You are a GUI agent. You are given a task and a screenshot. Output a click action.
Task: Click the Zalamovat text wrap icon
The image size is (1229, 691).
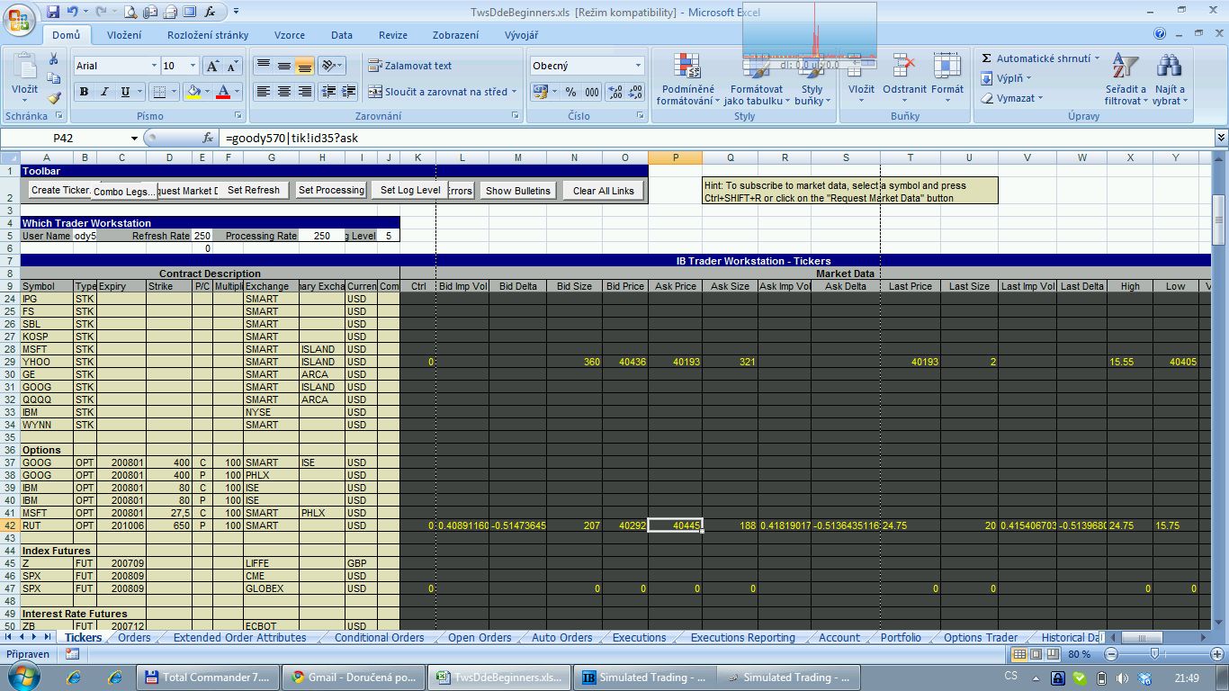pos(374,66)
